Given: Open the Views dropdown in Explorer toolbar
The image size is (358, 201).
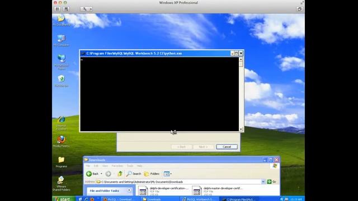Looking at the screenshot, I should tap(167, 174).
